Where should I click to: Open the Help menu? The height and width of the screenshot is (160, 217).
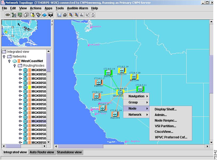pos(95,8)
